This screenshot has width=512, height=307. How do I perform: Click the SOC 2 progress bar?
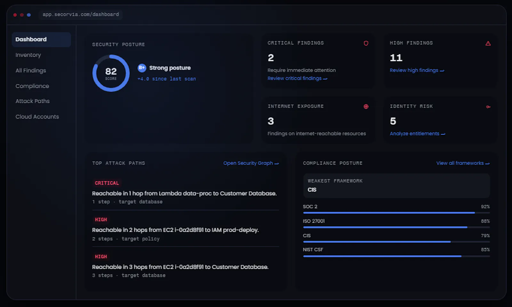(x=396, y=213)
